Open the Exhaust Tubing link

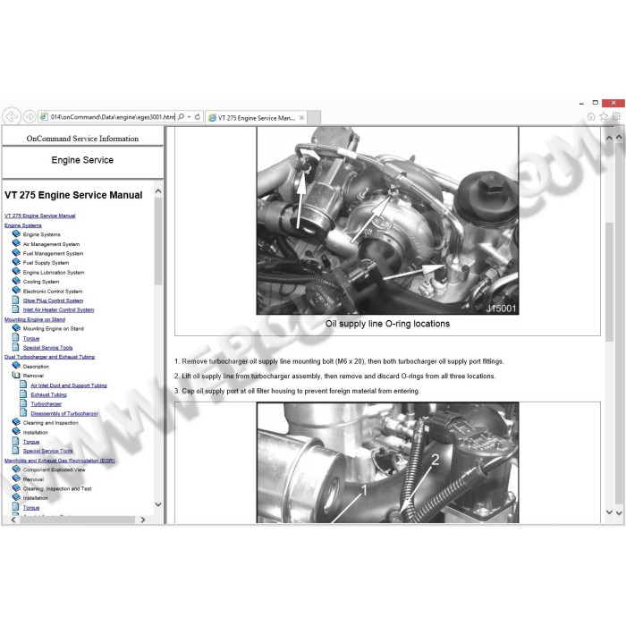(48, 394)
